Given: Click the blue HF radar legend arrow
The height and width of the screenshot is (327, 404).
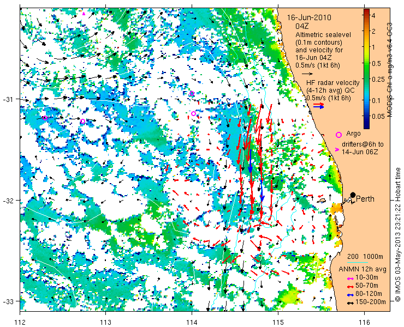Looking at the screenshot, I should (319, 107).
